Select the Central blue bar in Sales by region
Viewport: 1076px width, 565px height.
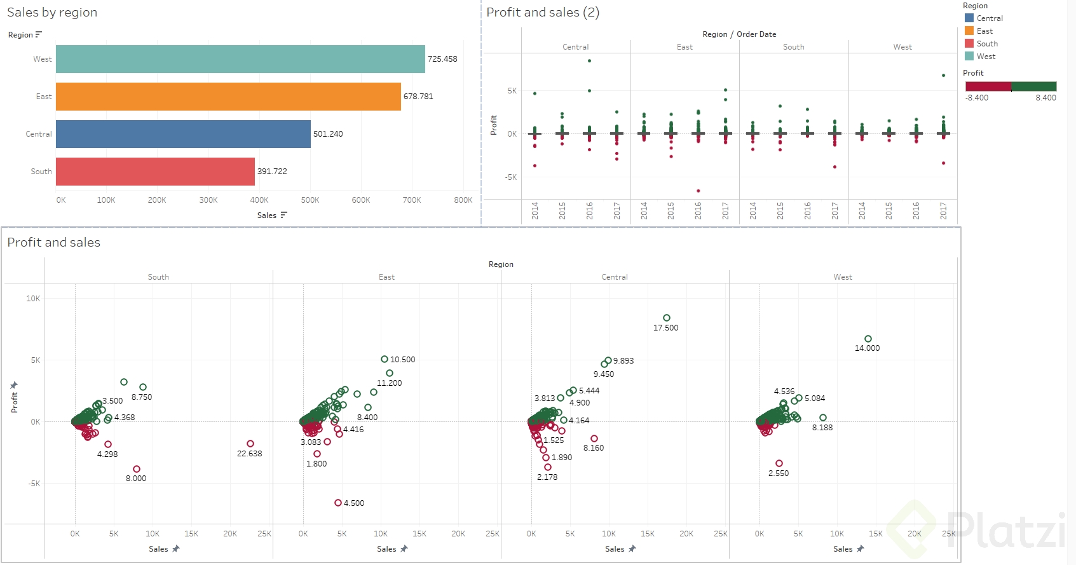pos(183,134)
